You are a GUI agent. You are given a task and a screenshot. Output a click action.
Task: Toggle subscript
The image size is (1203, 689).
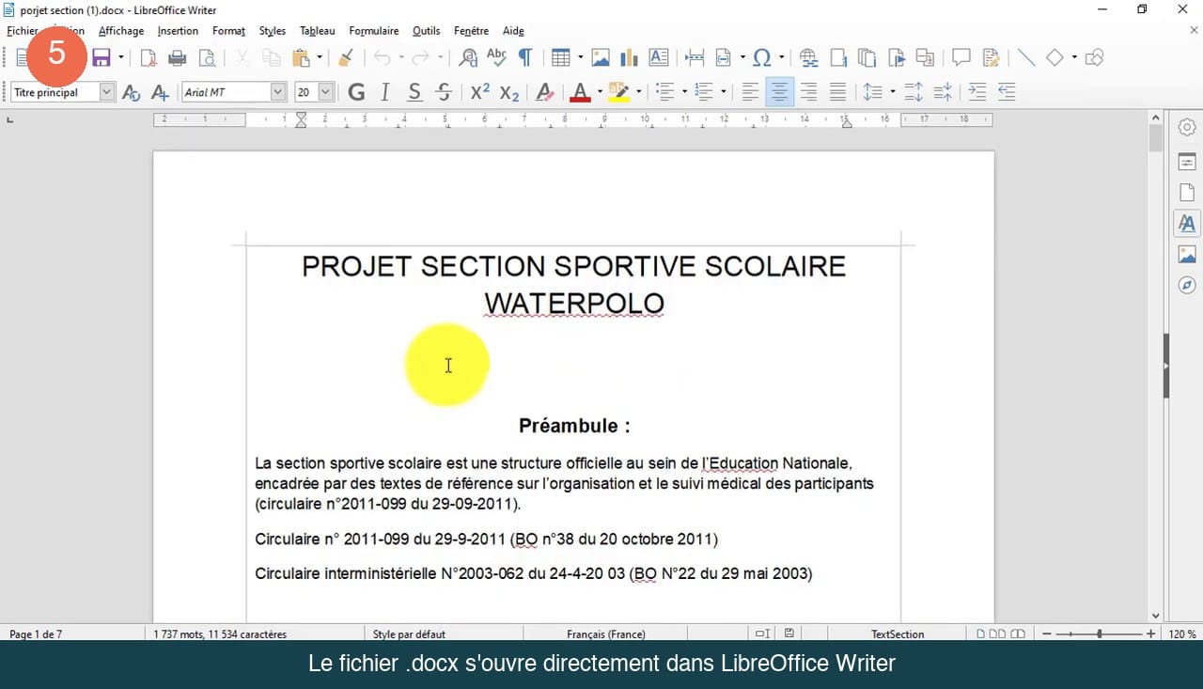(509, 92)
